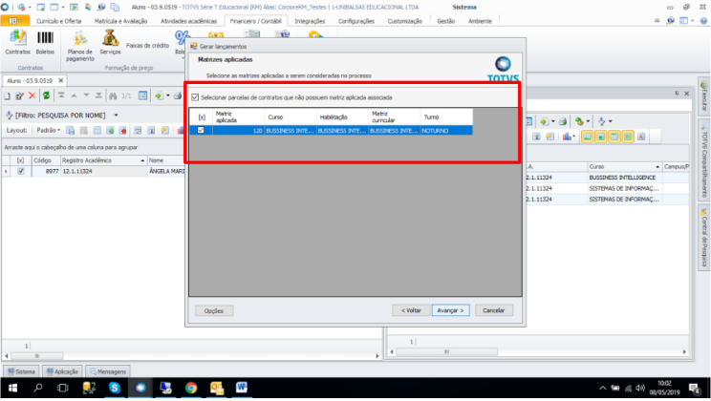The image size is (711, 401).
Task: Click the Boletos barcode icon
Action: [x=45, y=40]
